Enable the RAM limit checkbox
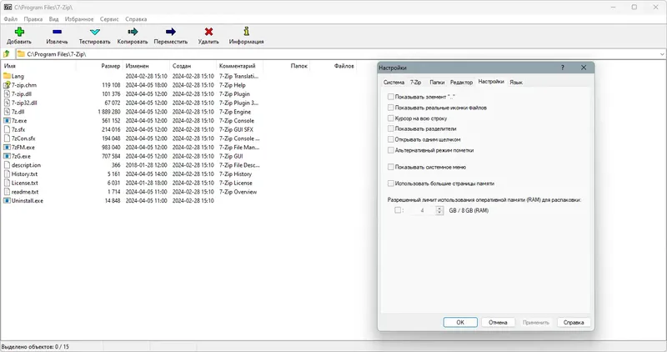Screen dimensions: 667x352 [398, 210]
